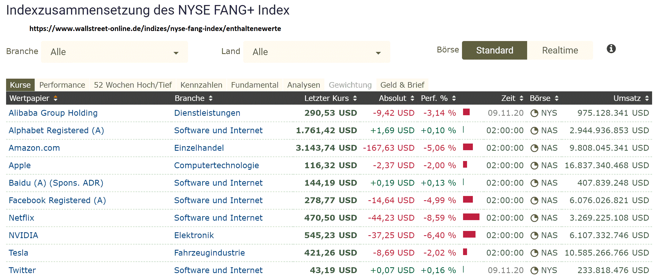The image size is (655, 276).
Task: Open the Performance tab
Action: [62, 85]
